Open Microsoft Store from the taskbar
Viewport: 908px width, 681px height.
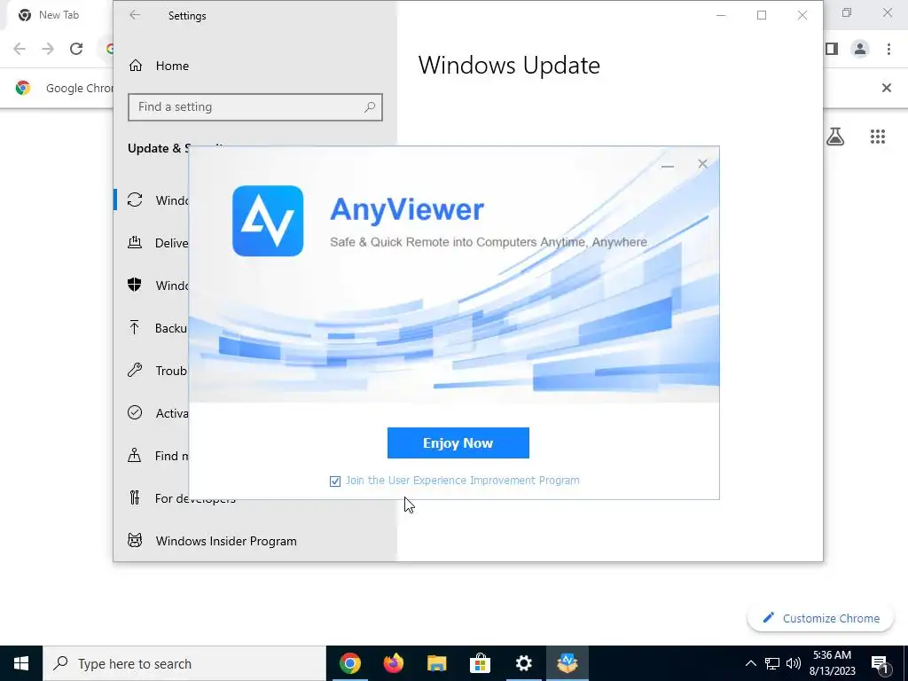[480, 663]
